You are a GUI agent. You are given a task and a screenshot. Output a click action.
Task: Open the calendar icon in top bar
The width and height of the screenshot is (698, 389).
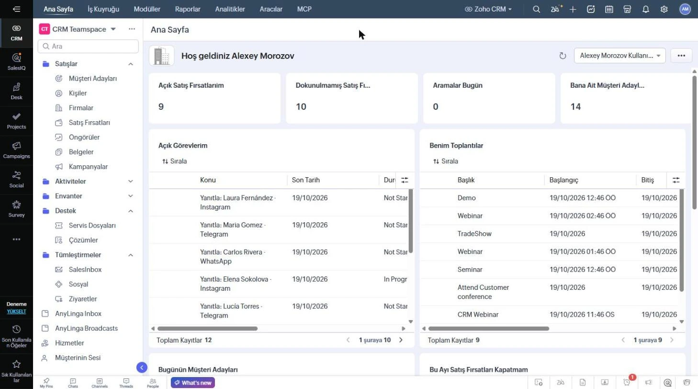click(x=609, y=9)
